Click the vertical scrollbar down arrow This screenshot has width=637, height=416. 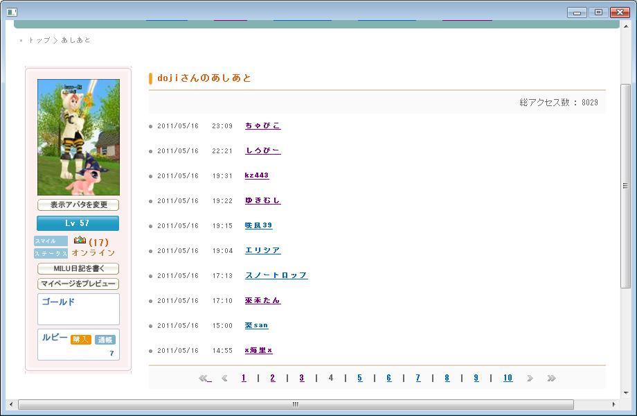(625, 392)
